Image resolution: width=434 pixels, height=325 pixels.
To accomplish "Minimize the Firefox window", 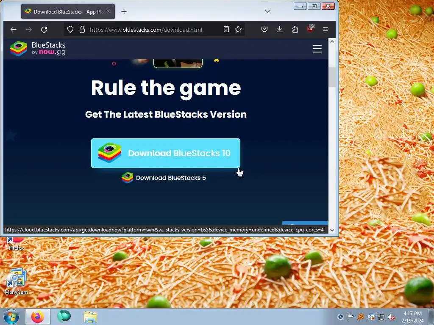I will [x=300, y=6].
